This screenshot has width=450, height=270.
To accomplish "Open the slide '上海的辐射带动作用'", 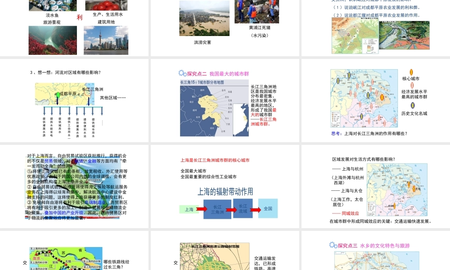I will 225,186.
